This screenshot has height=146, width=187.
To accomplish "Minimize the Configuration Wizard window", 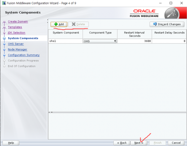I will [x=160, y=3].
